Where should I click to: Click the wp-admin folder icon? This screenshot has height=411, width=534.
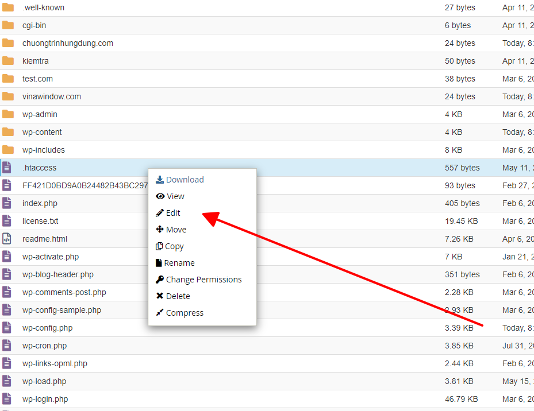[x=8, y=114]
